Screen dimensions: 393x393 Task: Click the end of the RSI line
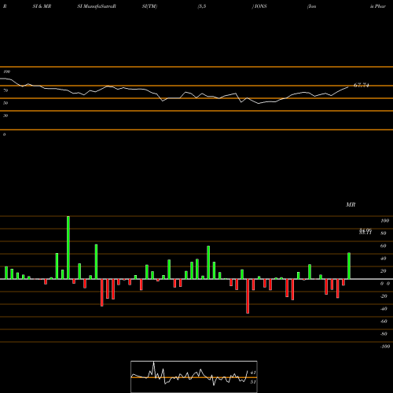click(x=348, y=86)
